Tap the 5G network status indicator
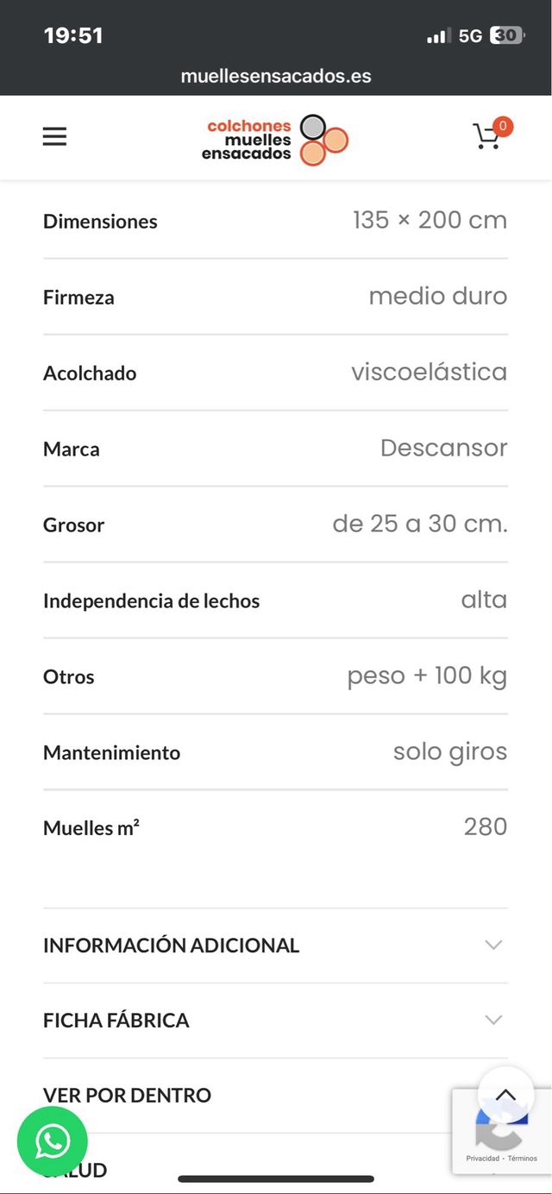 pyautogui.click(x=470, y=35)
